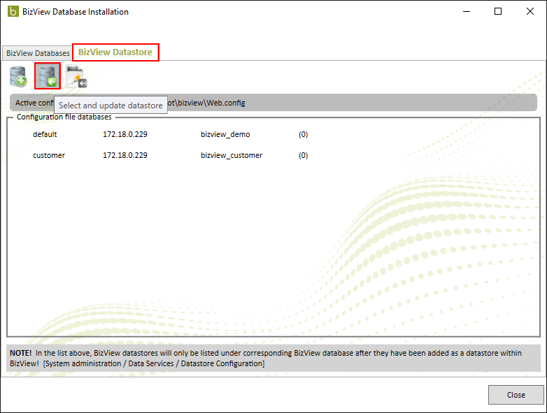The height and width of the screenshot is (413, 547).
Task: Open the BizView Datastore tab
Action: click(x=115, y=52)
